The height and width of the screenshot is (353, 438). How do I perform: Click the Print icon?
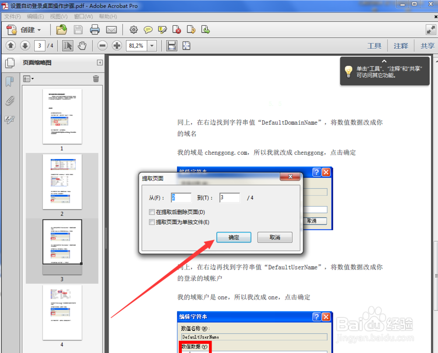[x=95, y=30]
